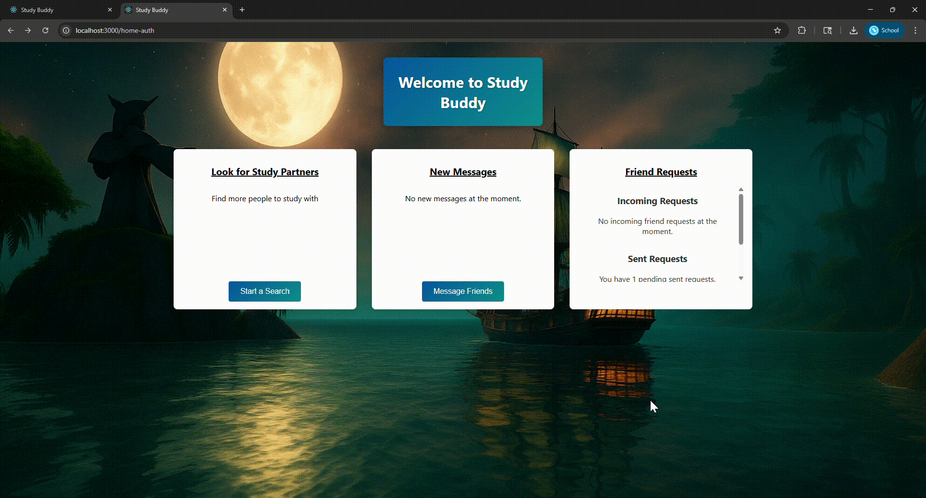Click inside the address bar
926x498 pixels.
point(289,30)
